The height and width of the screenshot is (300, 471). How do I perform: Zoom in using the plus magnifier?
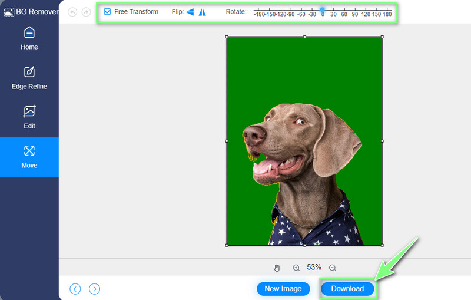(x=296, y=268)
